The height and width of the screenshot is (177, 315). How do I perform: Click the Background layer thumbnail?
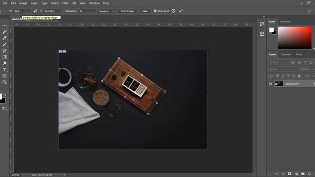279,84
